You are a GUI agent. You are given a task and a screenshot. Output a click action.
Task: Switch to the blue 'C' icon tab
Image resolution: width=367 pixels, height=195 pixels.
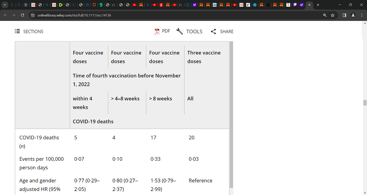click(x=188, y=5)
